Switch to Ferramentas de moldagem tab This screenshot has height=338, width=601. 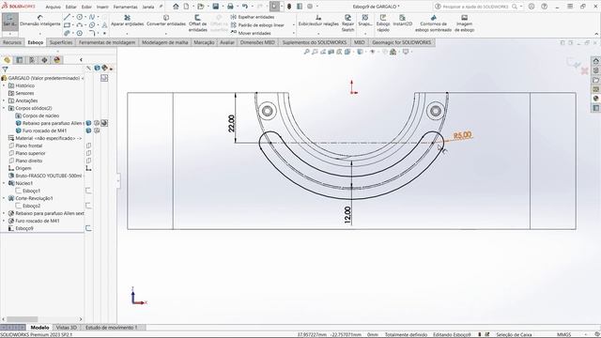coord(107,42)
